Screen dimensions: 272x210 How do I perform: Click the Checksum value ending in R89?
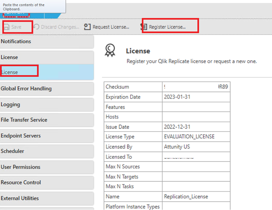coord(196,86)
